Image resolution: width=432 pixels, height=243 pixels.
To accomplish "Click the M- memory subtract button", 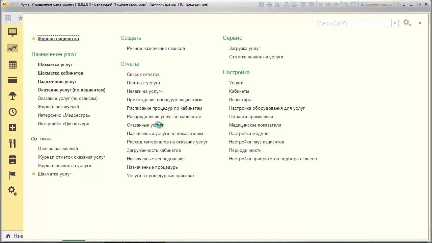I will 336,4.
